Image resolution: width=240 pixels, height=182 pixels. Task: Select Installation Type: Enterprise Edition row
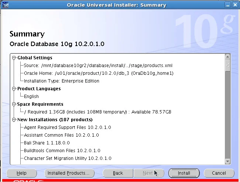[x=62, y=81]
